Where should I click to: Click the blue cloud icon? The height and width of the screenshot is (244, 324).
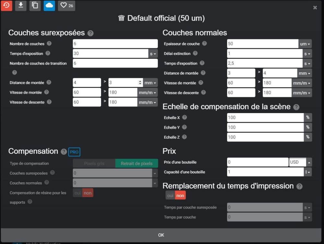coord(49,5)
